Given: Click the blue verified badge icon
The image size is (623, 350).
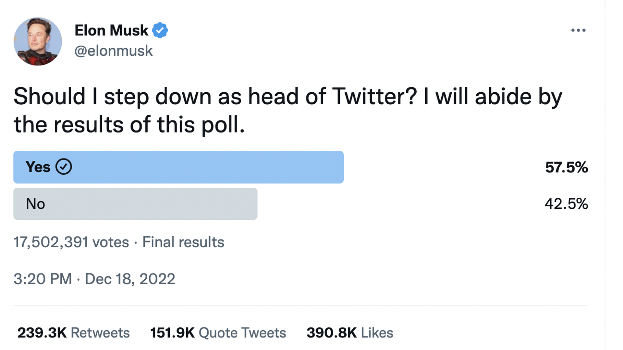Looking at the screenshot, I should pos(160,30).
